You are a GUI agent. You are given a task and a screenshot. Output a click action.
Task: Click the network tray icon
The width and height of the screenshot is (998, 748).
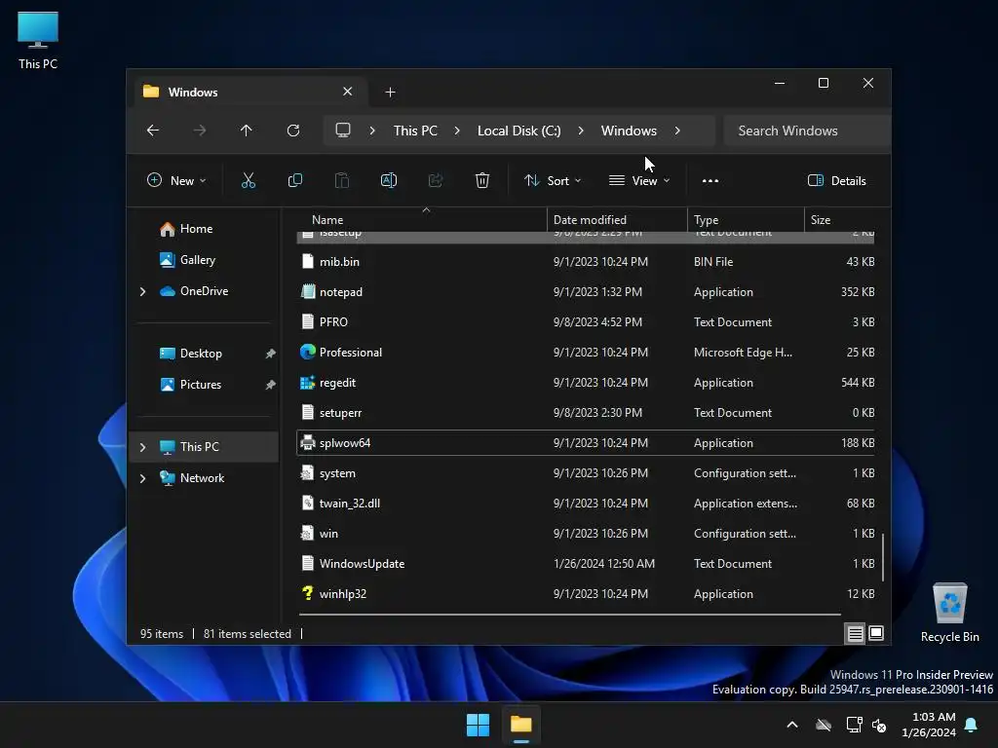click(854, 725)
